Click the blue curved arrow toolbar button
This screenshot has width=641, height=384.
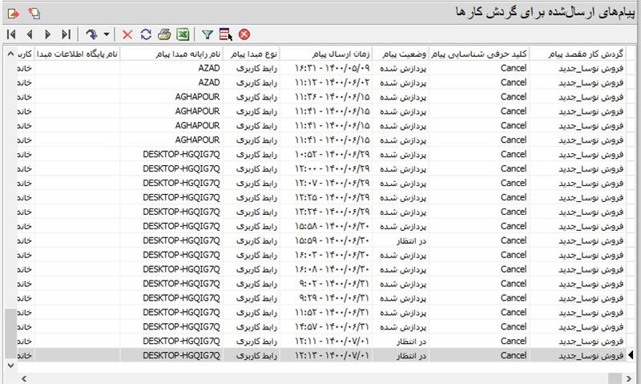[91, 34]
